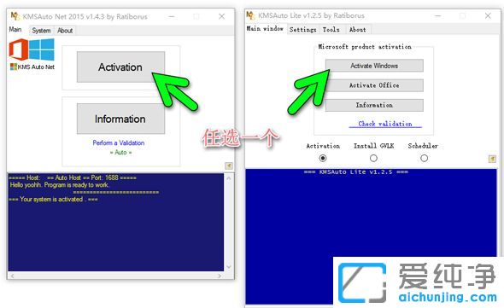
Task: Click the small yellow icon above the left console
Action: coord(229,166)
